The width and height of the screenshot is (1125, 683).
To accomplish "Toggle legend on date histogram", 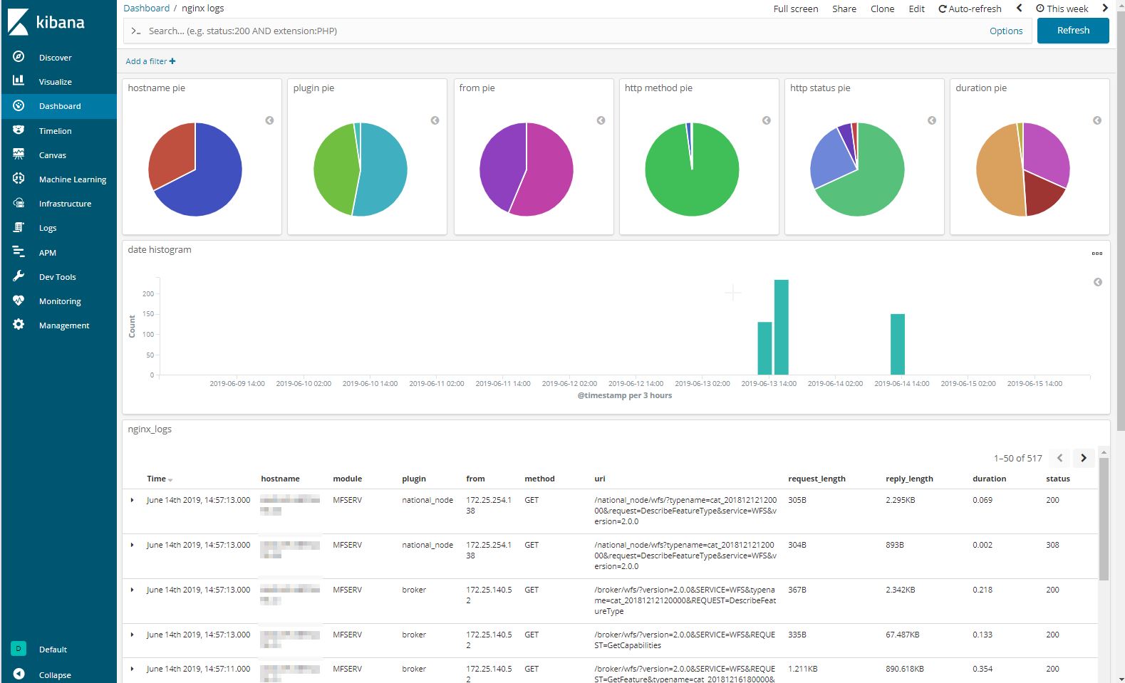I will point(1098,282).
